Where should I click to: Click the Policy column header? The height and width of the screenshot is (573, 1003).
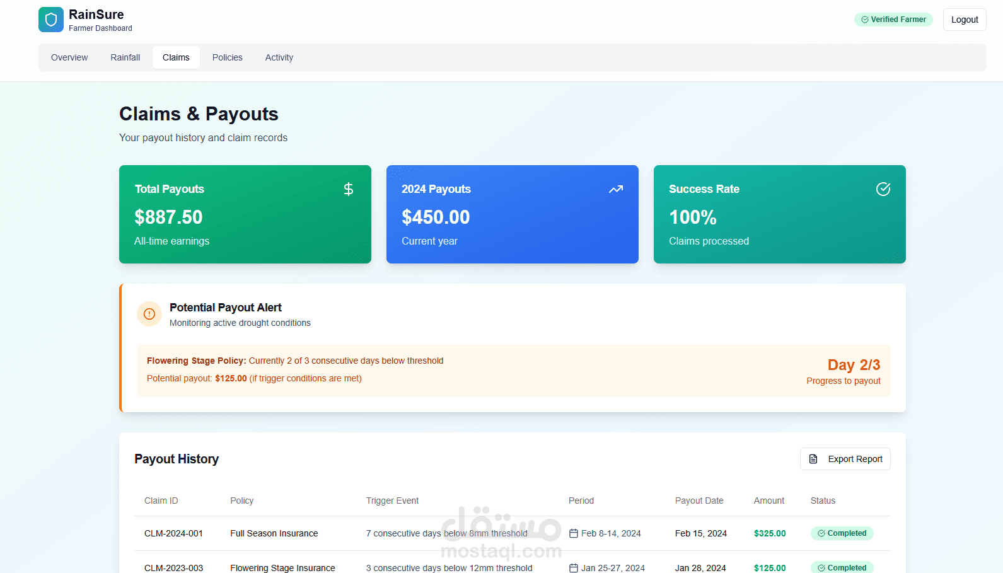pyautogui.click(x=242, y=501)
